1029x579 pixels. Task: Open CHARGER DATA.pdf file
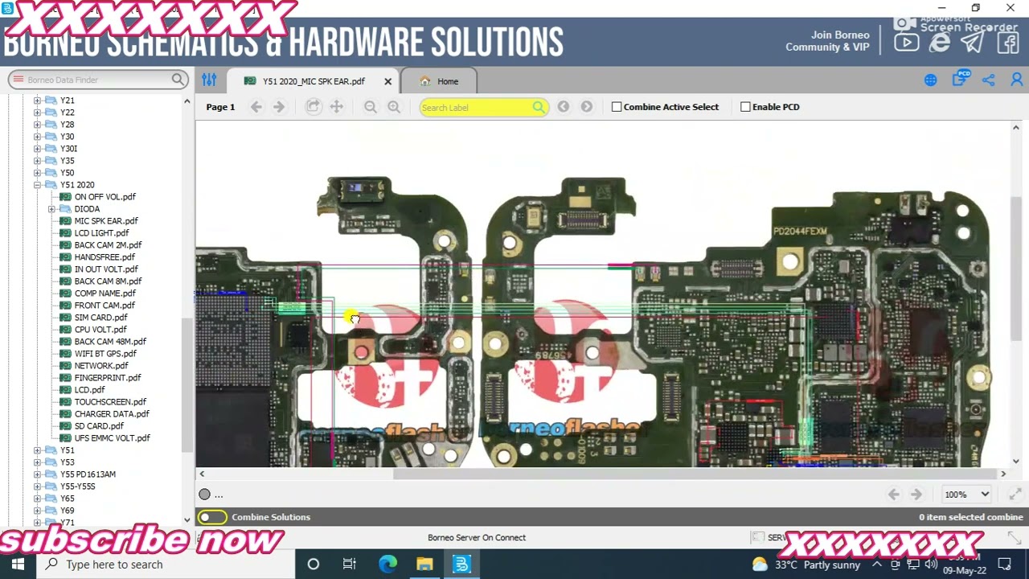112,414
